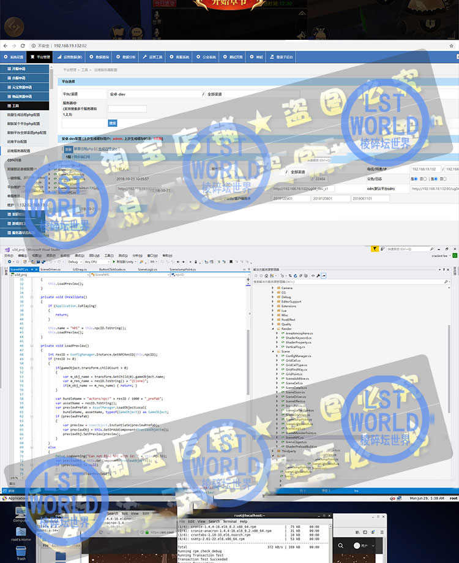Bookmark the page with the star icon
Viewport: 459px width, 563px height.
(x=451, y=46)
